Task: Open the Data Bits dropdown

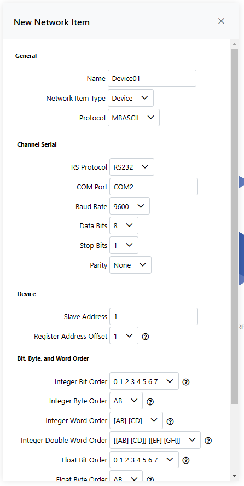Action: [124, 225]
